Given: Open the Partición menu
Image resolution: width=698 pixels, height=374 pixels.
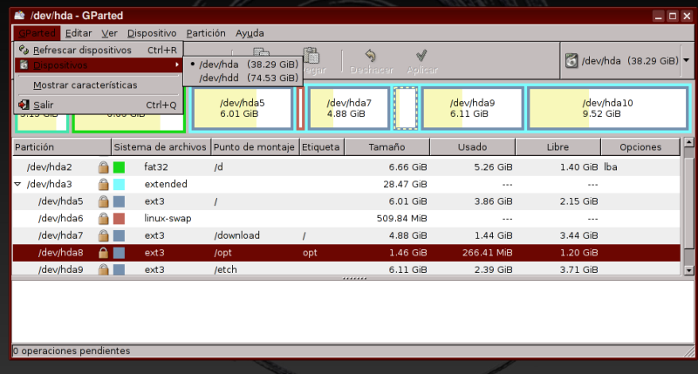Looking at the screenshot, I should (x=206, y=33).
